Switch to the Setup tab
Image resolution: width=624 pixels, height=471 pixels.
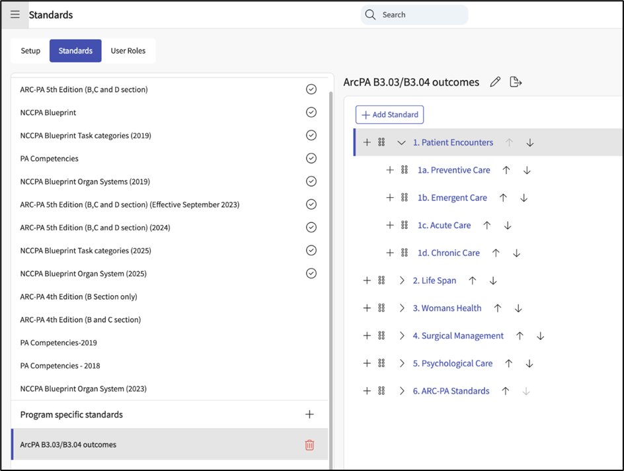pos(30,51)
